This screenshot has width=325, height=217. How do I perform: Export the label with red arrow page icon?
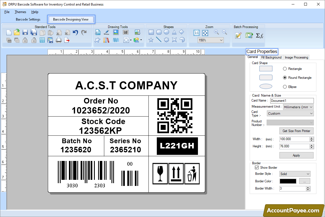67,40
